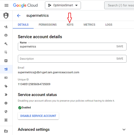Open IAM add-person sidebar icon
The image size is (134, 135).
6,27
